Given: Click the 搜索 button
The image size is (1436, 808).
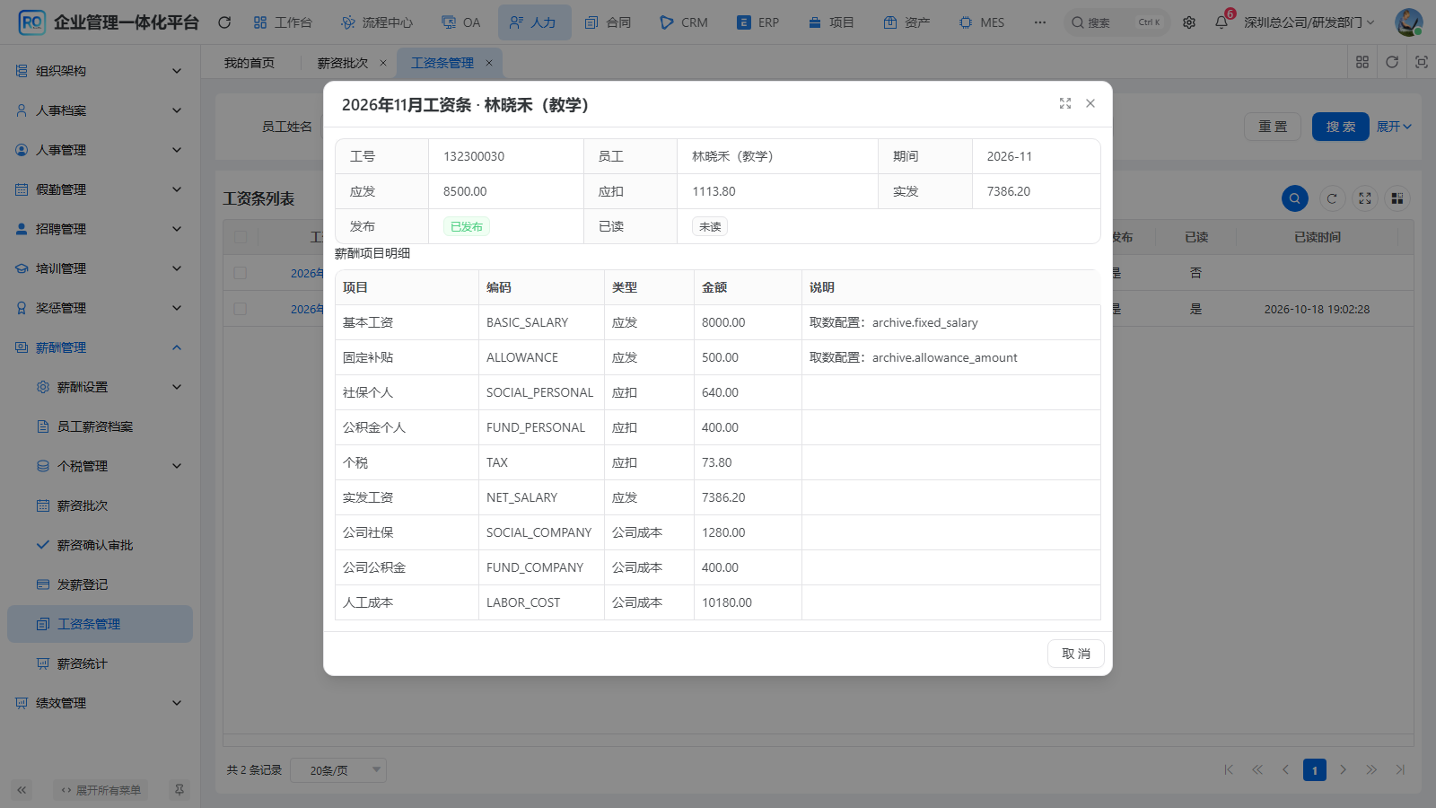Looking at the screenshot, I should [x=1341, y=127].
